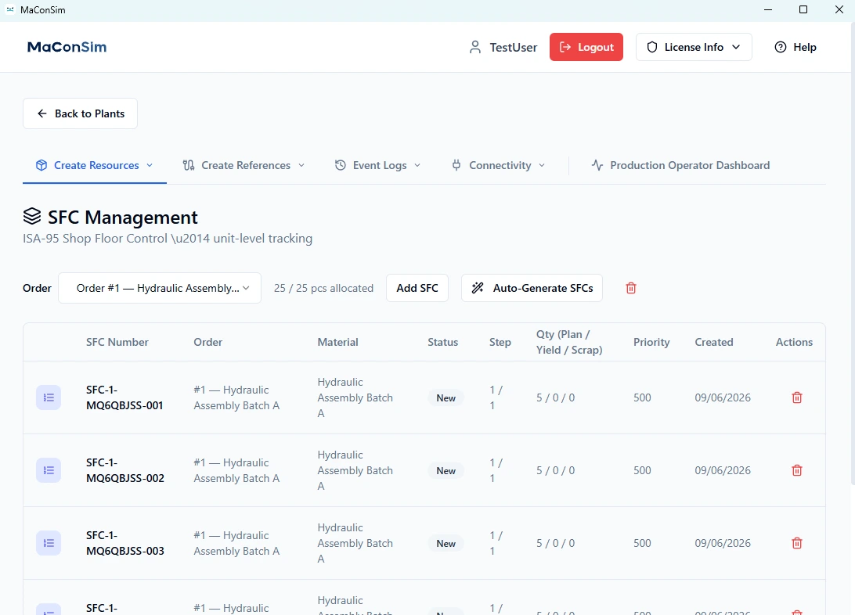855x615 pixels.
Task: Click the red trash icon beside Auto-Generate SFCs
Action: 631,288
